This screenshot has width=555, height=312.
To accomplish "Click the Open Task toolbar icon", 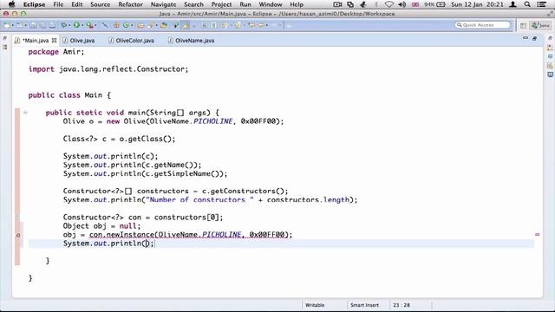I will point(164,25).
